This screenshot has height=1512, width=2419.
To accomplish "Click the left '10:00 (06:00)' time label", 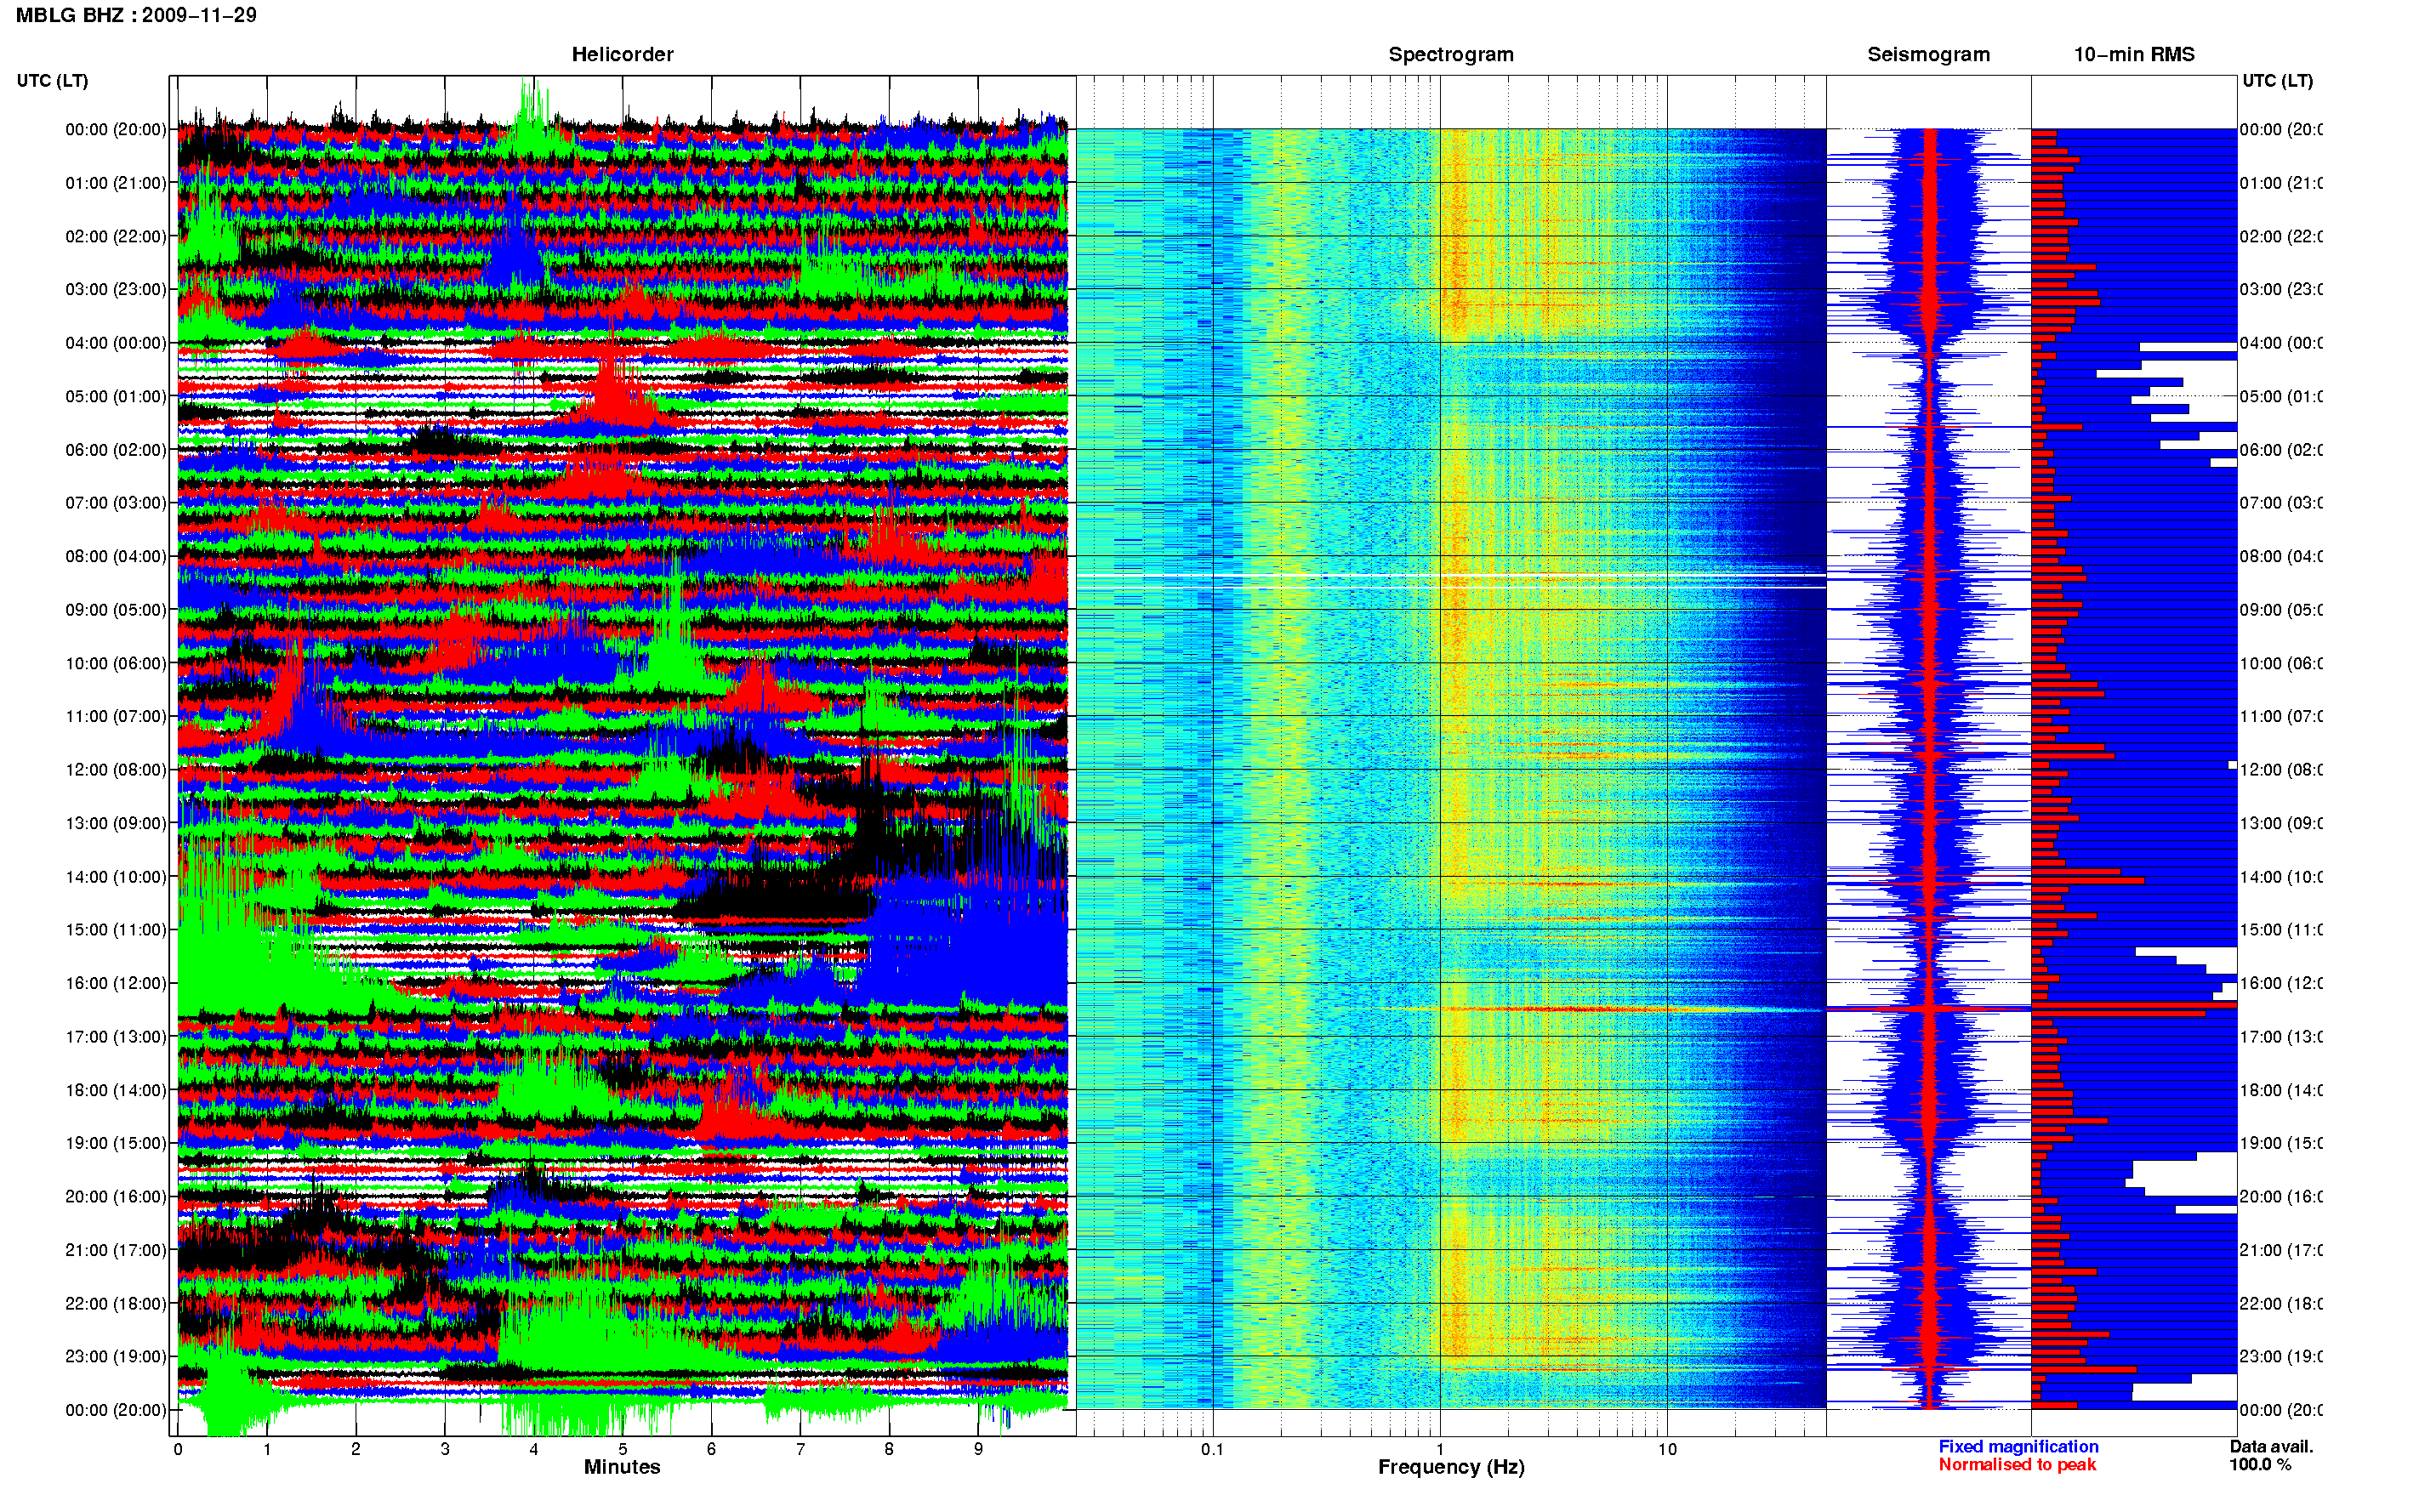I will [x=116, y=663].
